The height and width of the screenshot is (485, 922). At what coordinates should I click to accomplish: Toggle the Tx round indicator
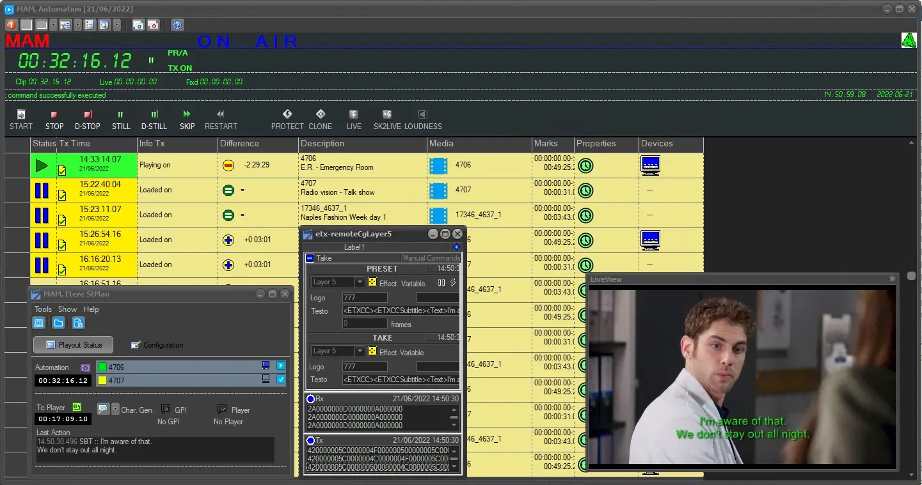point(311,440)
